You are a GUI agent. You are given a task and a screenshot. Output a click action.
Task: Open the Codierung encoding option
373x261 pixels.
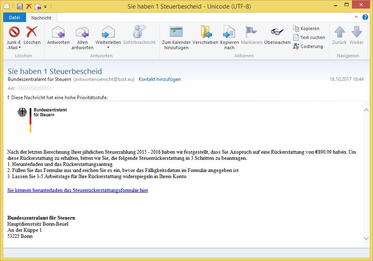tap(308, 46)
